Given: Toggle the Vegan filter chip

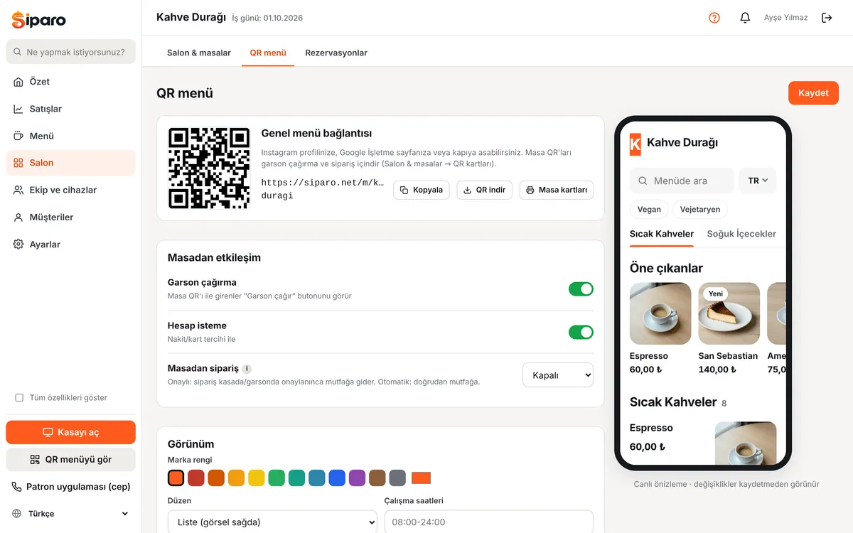Looking at the screenshot, I should pos(649,210).
